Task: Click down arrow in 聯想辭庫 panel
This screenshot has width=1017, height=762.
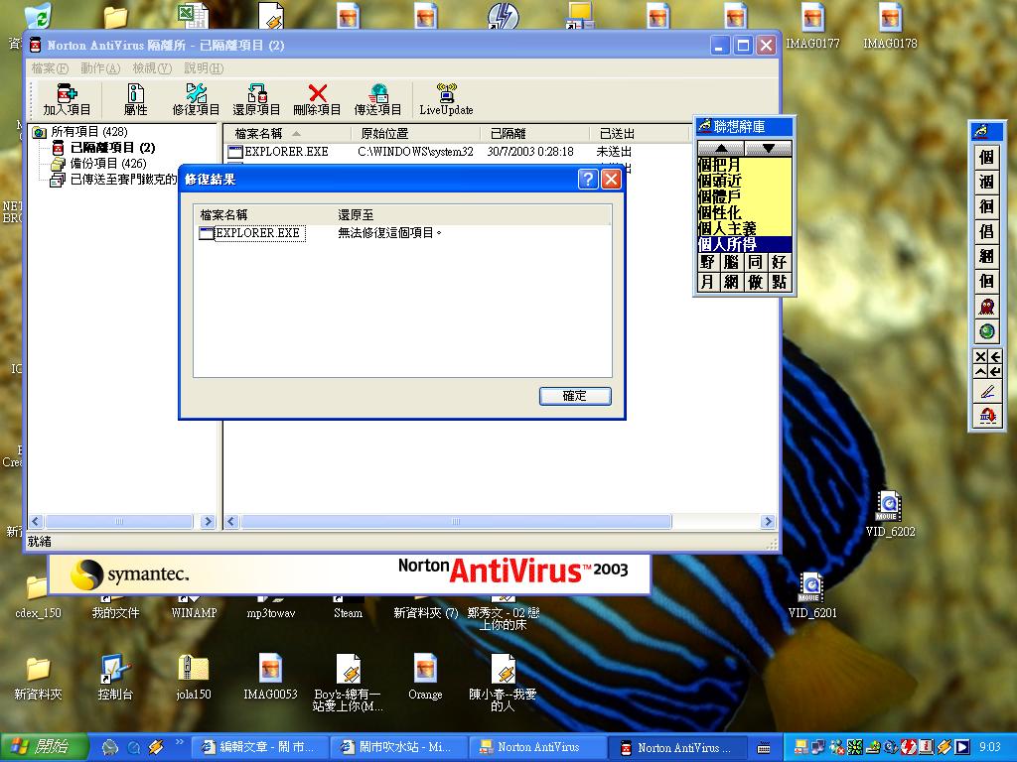Action: pyautogui.click(x=769, y=149)
